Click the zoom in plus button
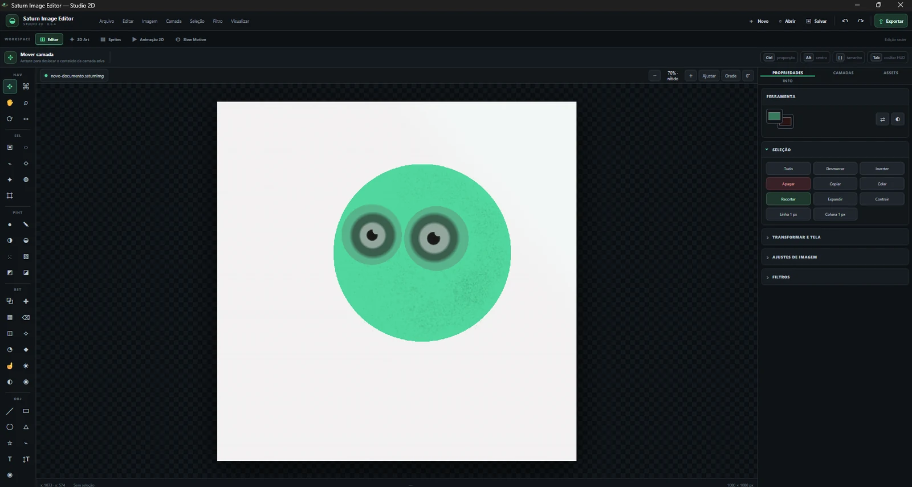This screenshot has width=912, height=487. click(x=691, y=76)
